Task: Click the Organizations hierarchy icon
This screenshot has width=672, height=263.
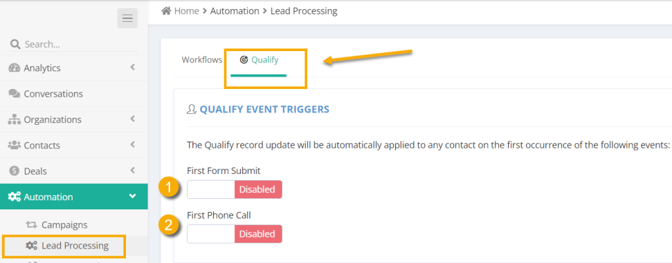Action: click(x=14, y=120)
